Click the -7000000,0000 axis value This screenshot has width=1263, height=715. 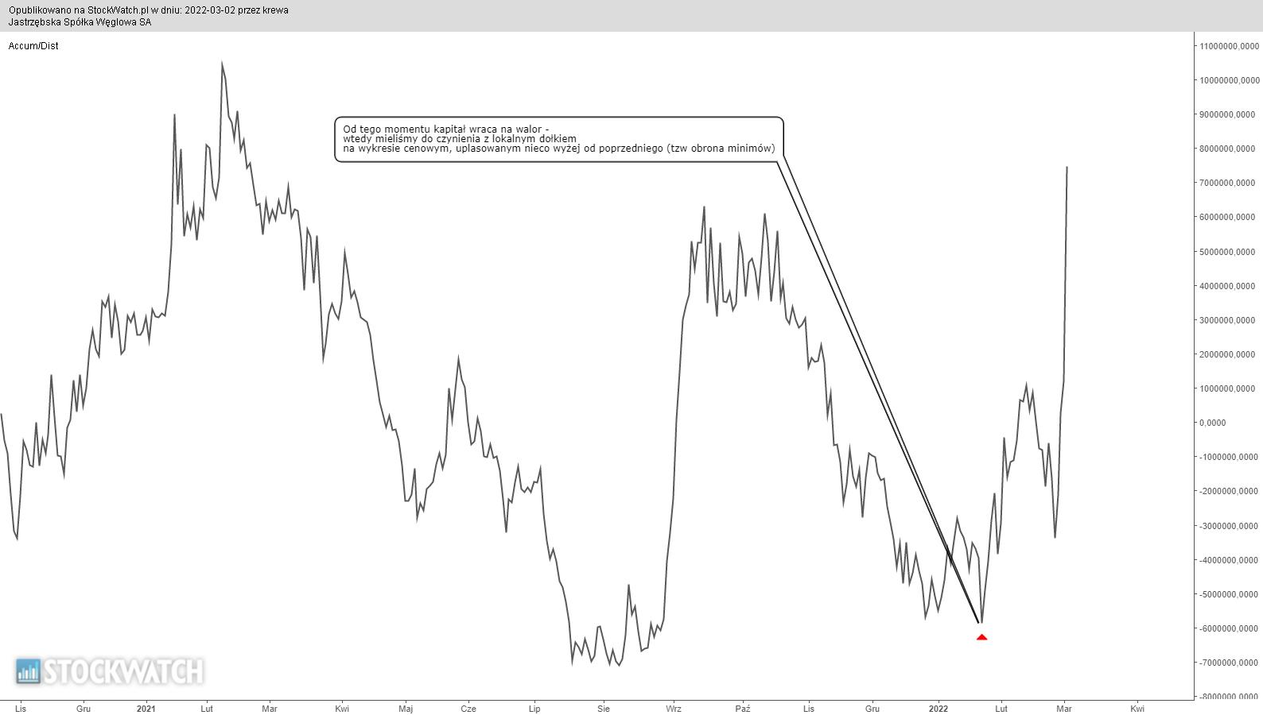coord(1229,663)
